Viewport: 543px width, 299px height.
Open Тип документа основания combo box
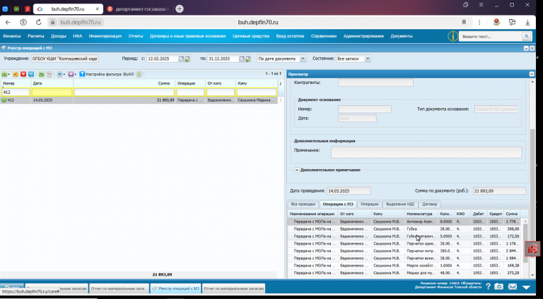pyautogui.click(x=496, y=109)
